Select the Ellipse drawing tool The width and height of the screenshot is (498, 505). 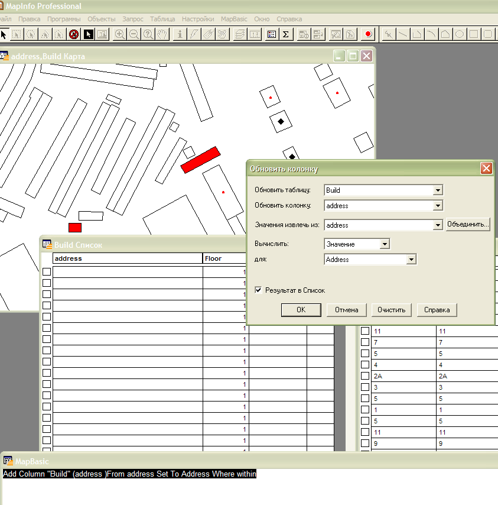point(459,34)
